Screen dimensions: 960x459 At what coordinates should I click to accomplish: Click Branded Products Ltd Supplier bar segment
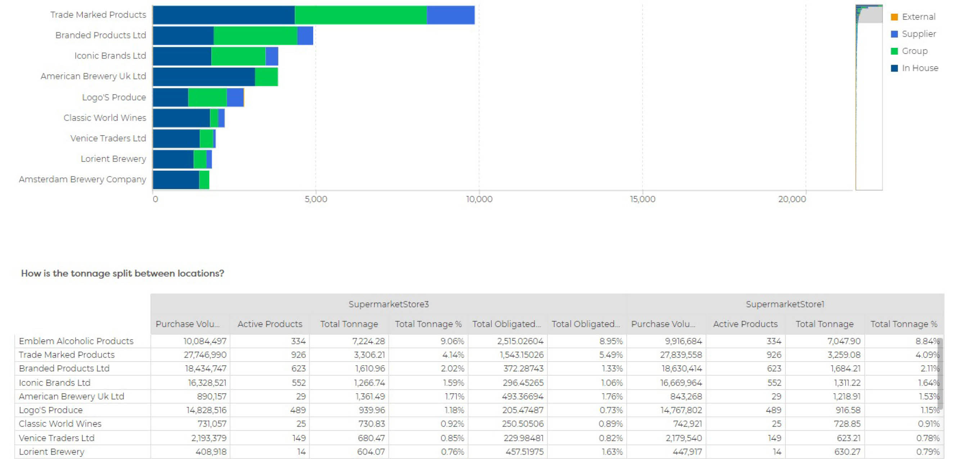[x=305, y=36]
